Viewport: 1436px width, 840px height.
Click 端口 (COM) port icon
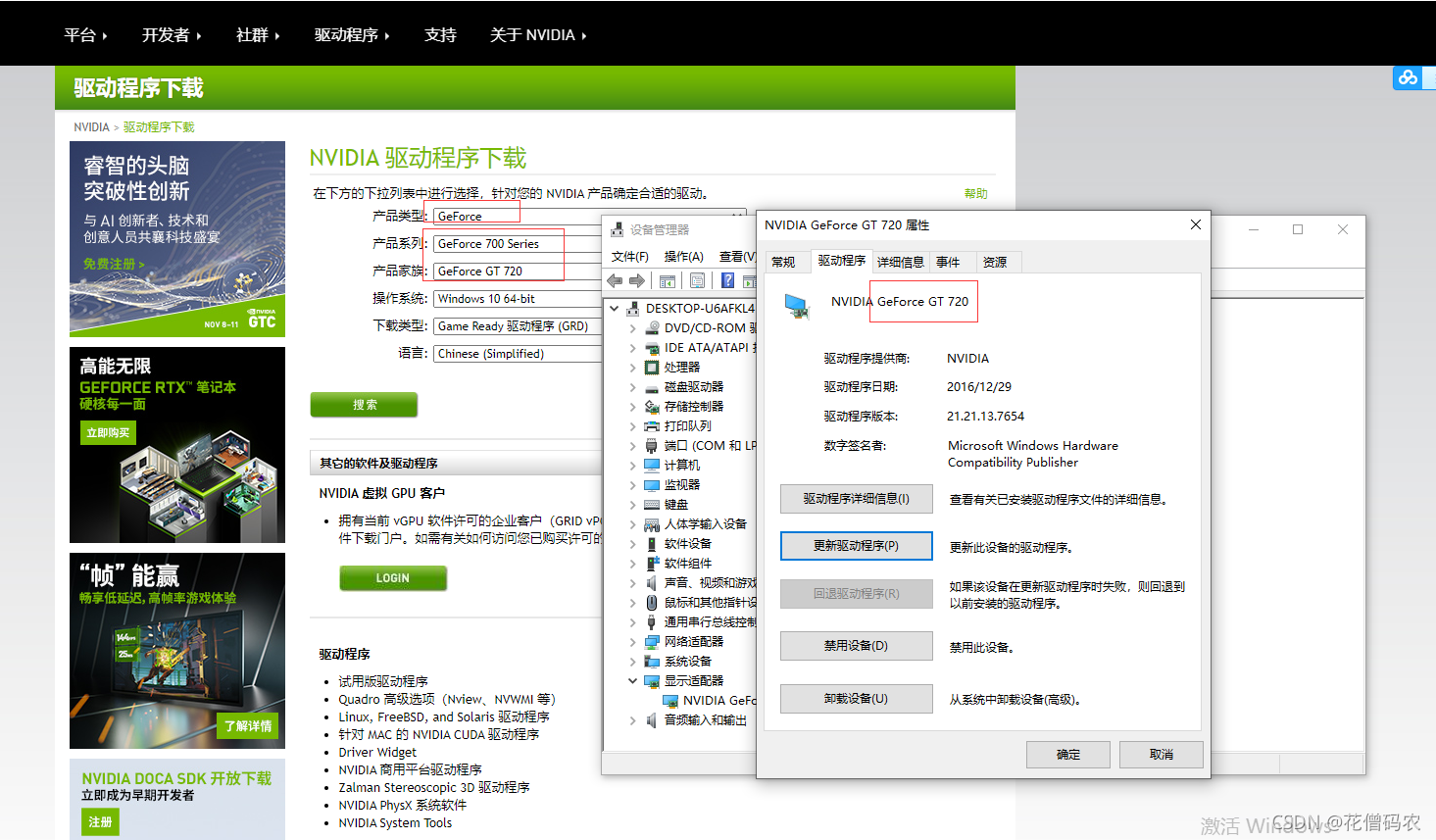click(x=652, y=445)
